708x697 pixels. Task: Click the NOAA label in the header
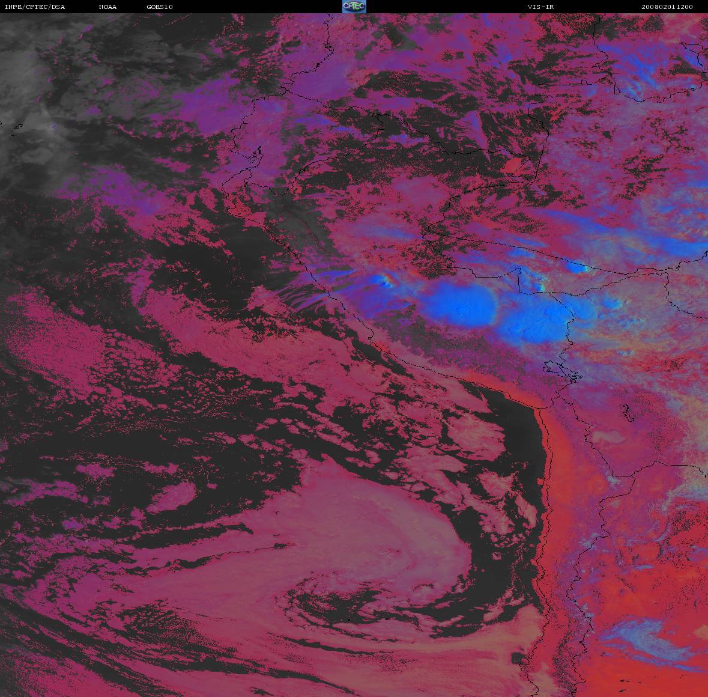coord(107,7)
